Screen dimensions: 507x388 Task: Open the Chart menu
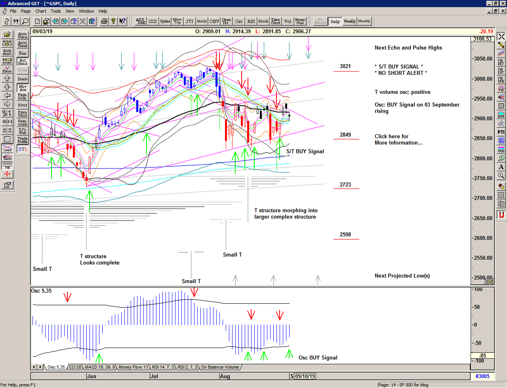click(x=40, y=11)
